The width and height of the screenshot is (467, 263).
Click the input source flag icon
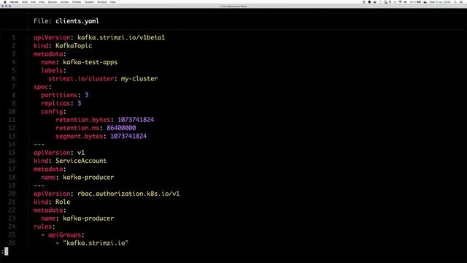(x=425, y=1)
